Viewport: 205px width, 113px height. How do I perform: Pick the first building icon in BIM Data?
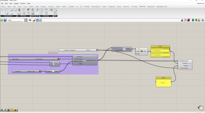click(19, 10)
